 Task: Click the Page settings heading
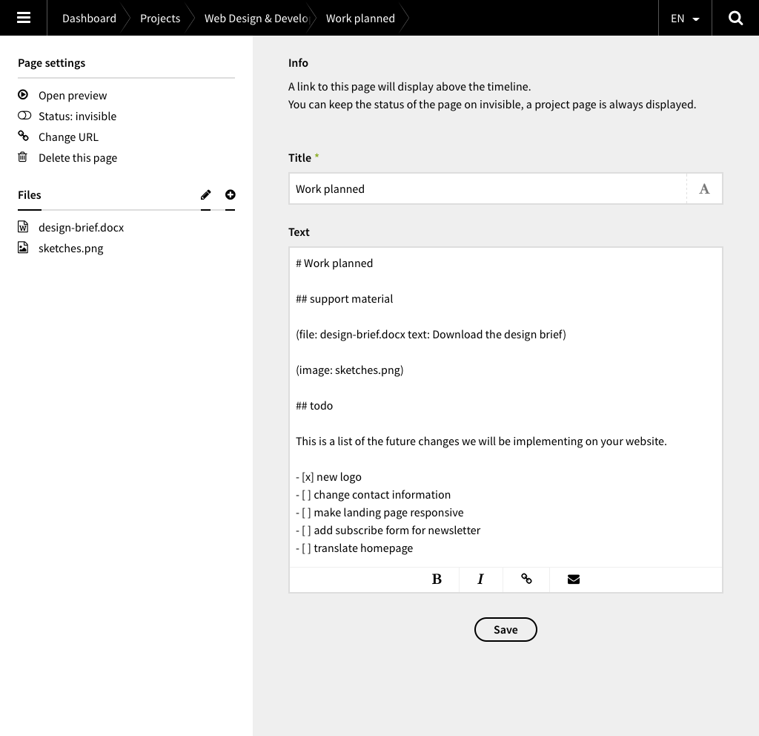(51, 63)
